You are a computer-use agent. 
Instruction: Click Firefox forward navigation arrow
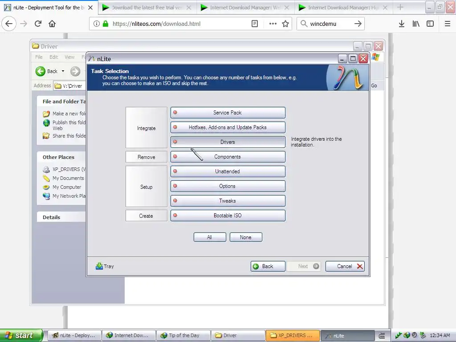pyautogui.click(x=24, y=24)
